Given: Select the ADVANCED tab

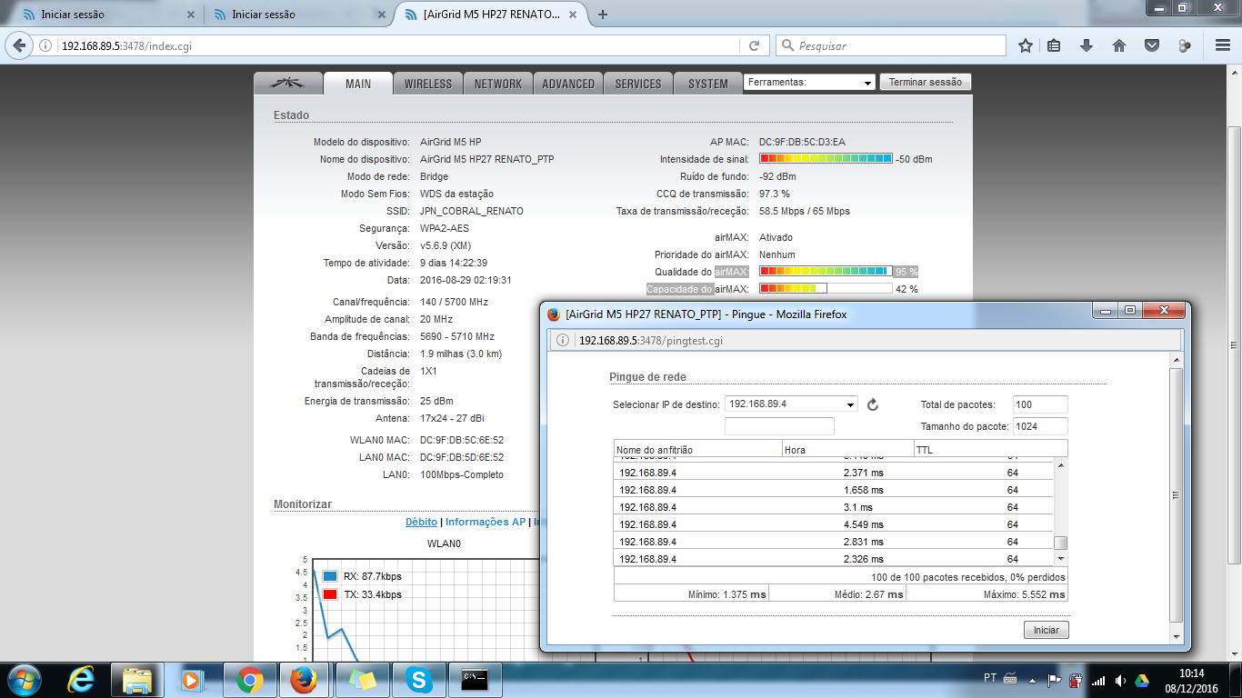Looking at the screenshot, I should coord(568,84).
